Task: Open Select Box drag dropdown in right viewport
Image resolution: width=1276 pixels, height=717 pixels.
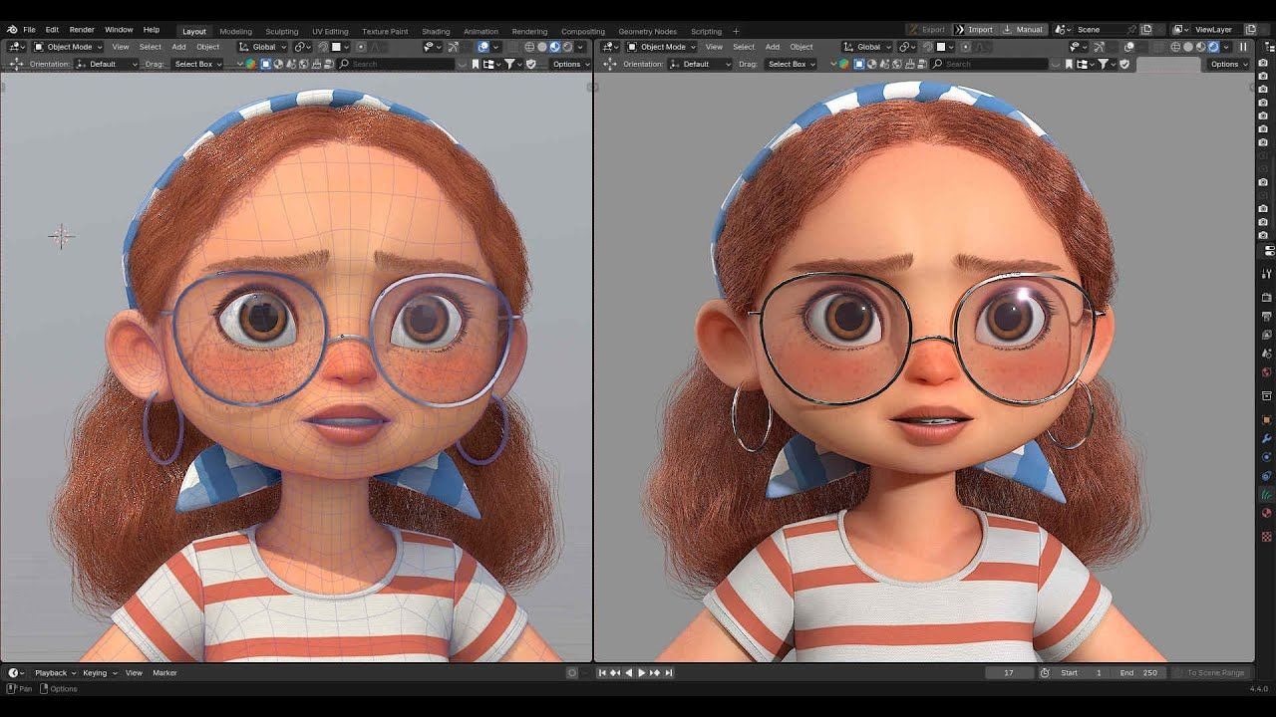Action: (x=791, y=64)
